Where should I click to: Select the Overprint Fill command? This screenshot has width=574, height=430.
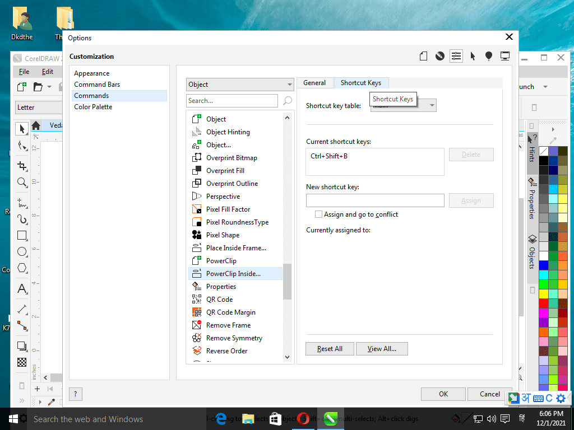235,171
